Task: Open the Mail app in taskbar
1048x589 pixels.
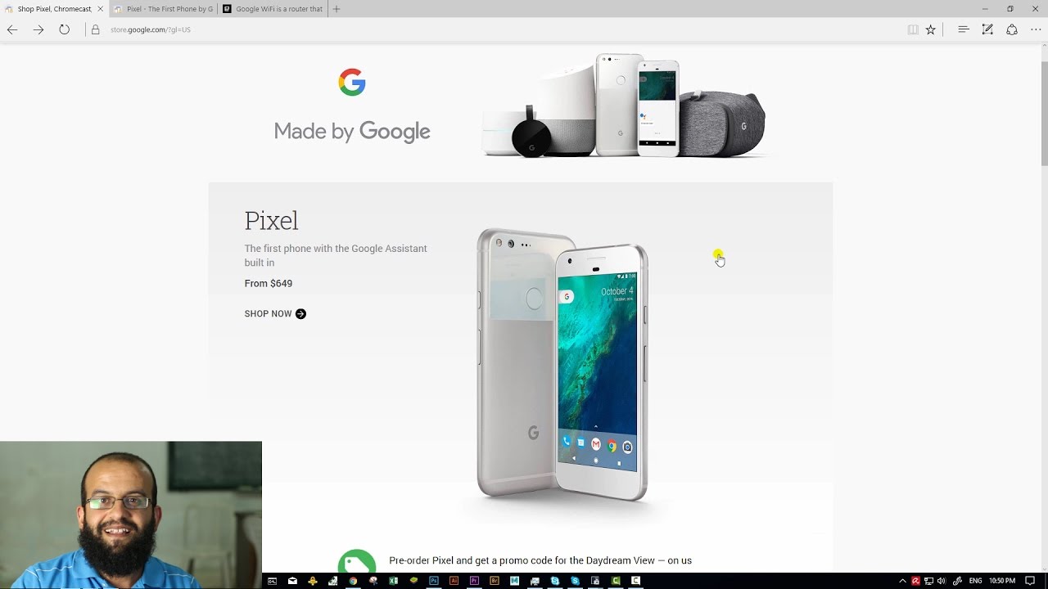Action: click(292, 581)
